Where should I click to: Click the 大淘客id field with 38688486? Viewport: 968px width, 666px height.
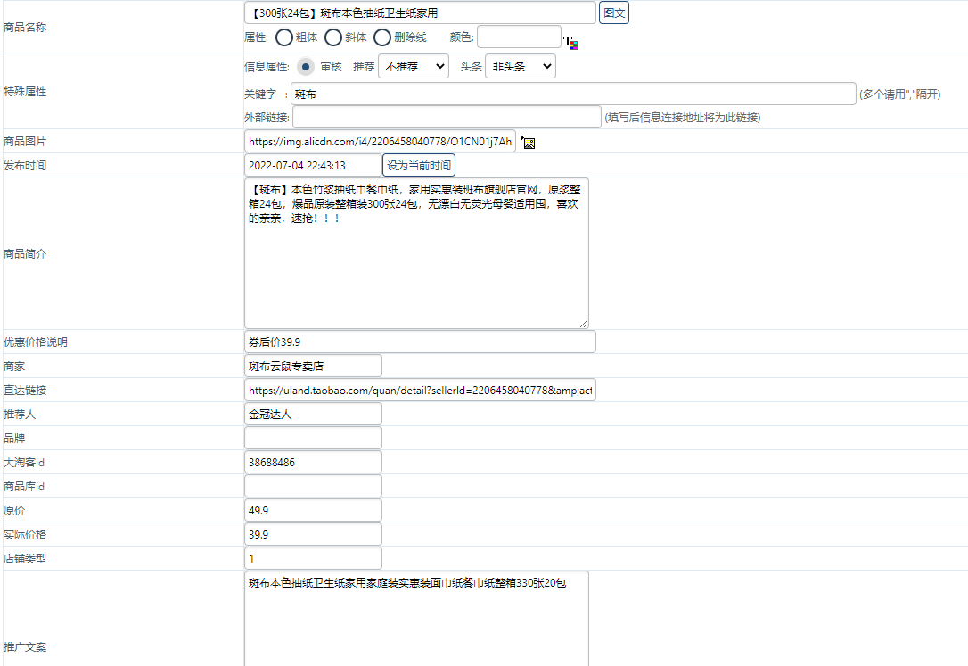point(313,463)
